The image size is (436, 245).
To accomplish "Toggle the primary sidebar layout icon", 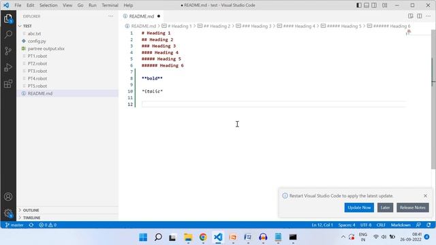I will coord(359,5).
